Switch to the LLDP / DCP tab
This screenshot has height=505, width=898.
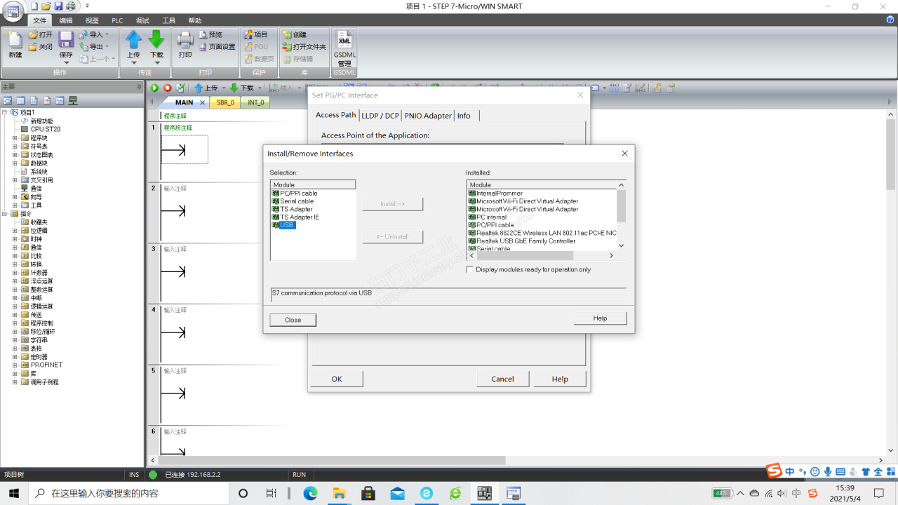pos(380,116)
